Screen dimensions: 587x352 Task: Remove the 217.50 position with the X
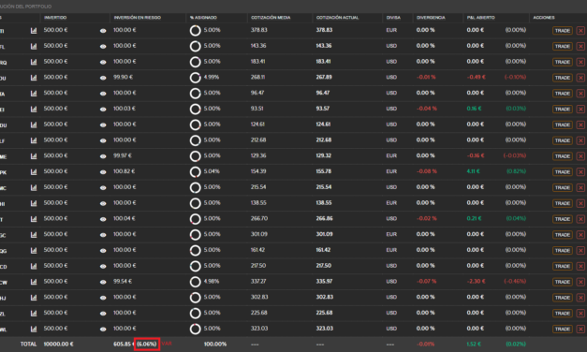[x=580, y=266]
